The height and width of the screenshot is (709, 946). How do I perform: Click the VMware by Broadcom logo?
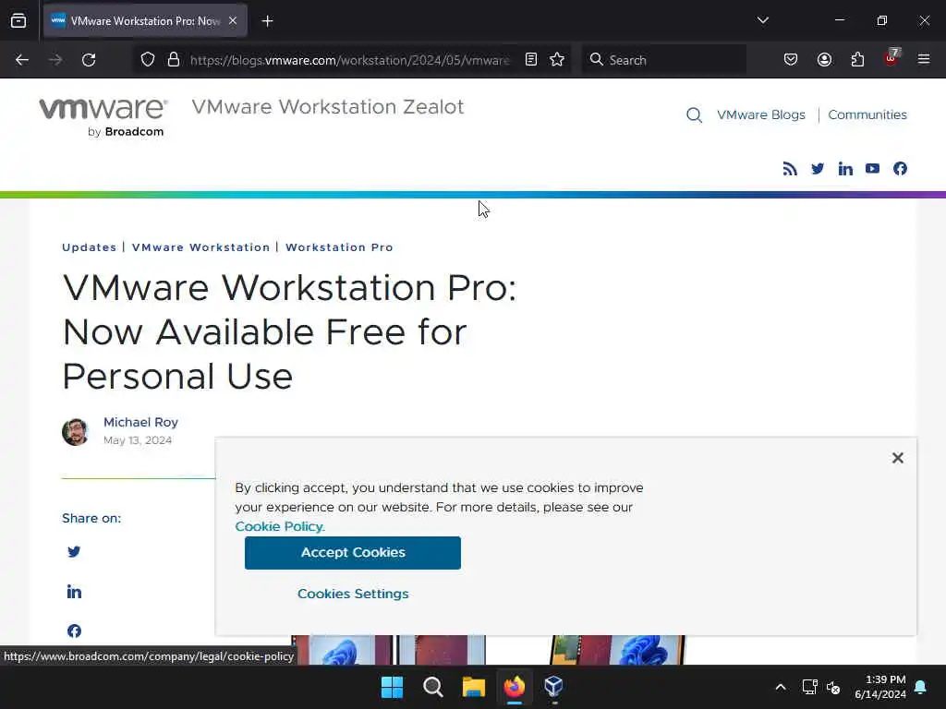[x=103, y=117]
